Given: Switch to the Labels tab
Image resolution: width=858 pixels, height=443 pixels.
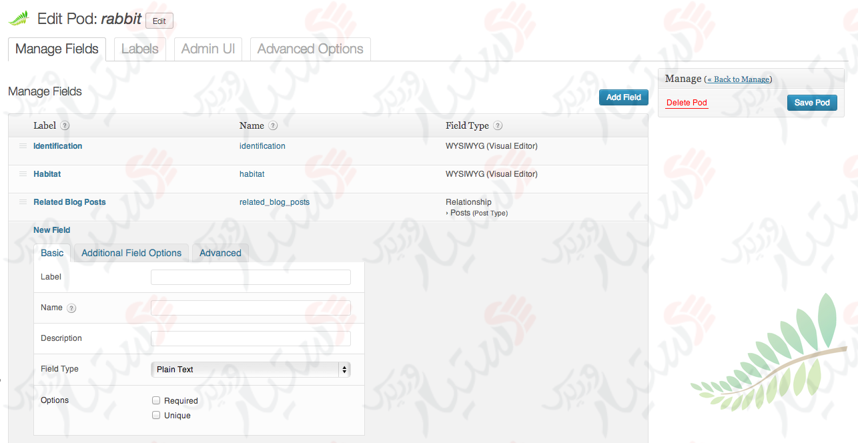Looking at the screenshot, I should [x=140, y=49].
